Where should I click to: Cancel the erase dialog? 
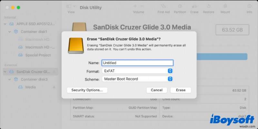[x=157, y=90]
